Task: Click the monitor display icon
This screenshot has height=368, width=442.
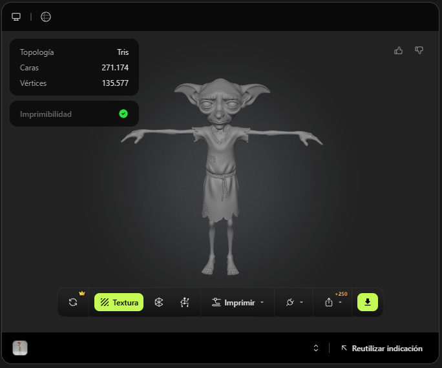Action: [16, 17]
